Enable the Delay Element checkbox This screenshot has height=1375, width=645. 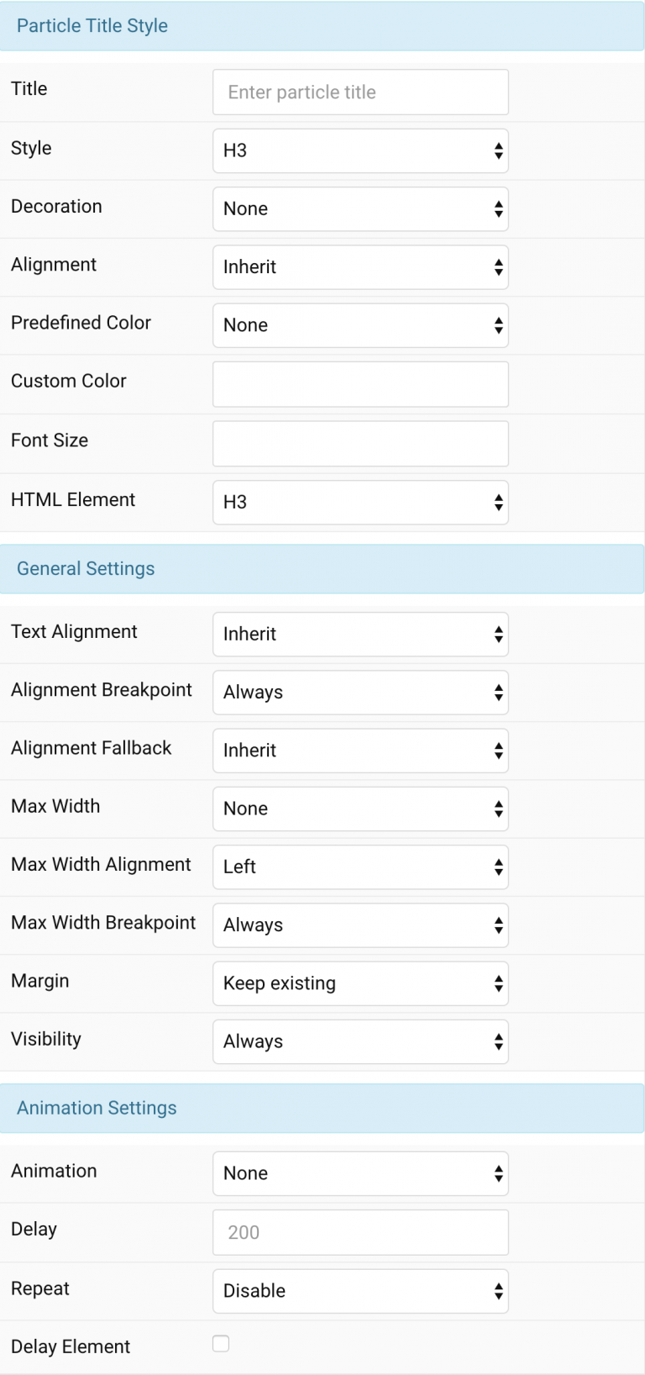tap(220, 1344)
